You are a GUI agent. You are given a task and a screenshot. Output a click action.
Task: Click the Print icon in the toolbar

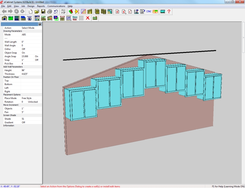click(x=49, y=12)
